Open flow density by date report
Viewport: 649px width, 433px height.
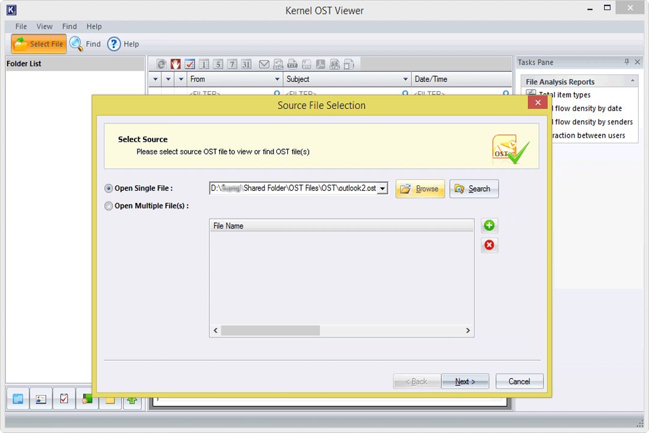(588, 109)
